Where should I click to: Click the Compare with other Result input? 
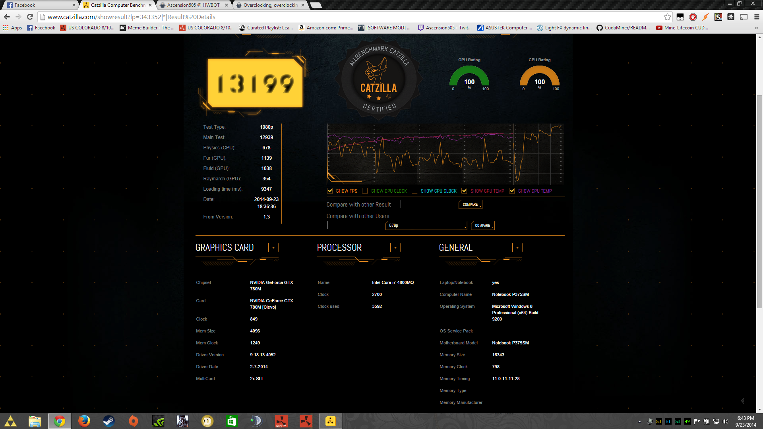coord(427,204)
